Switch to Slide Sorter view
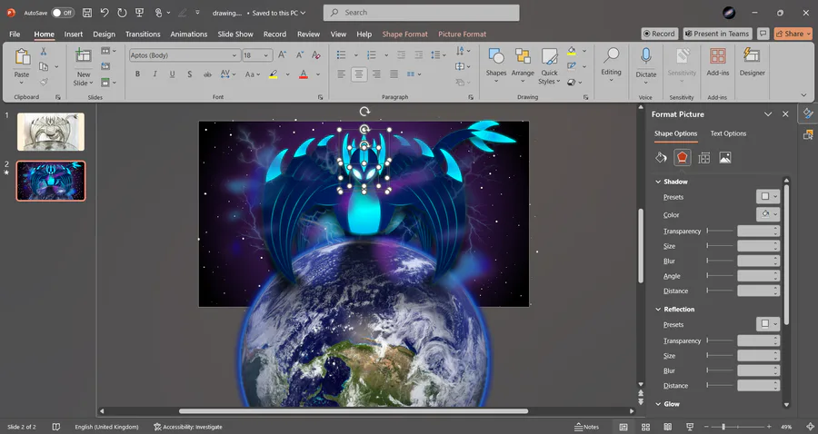Screen dimensions: 818x434 click(646, 427)
